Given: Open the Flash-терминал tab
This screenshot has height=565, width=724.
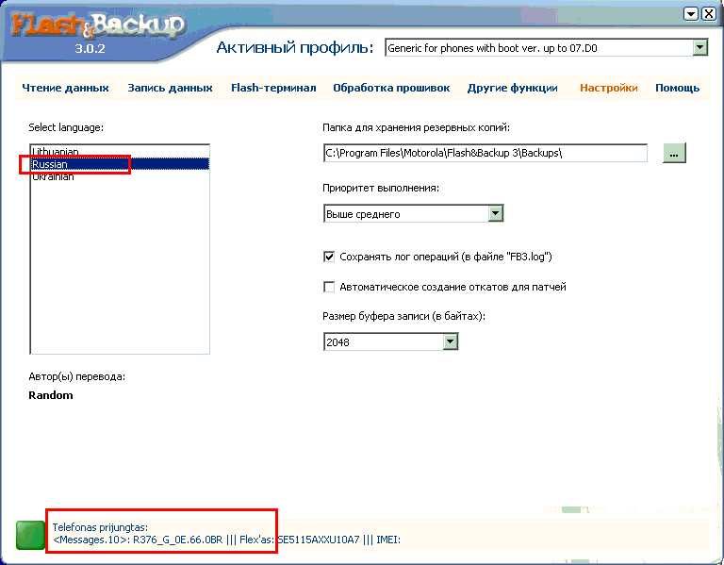Looking at the screenshot, I should [273, 88].
